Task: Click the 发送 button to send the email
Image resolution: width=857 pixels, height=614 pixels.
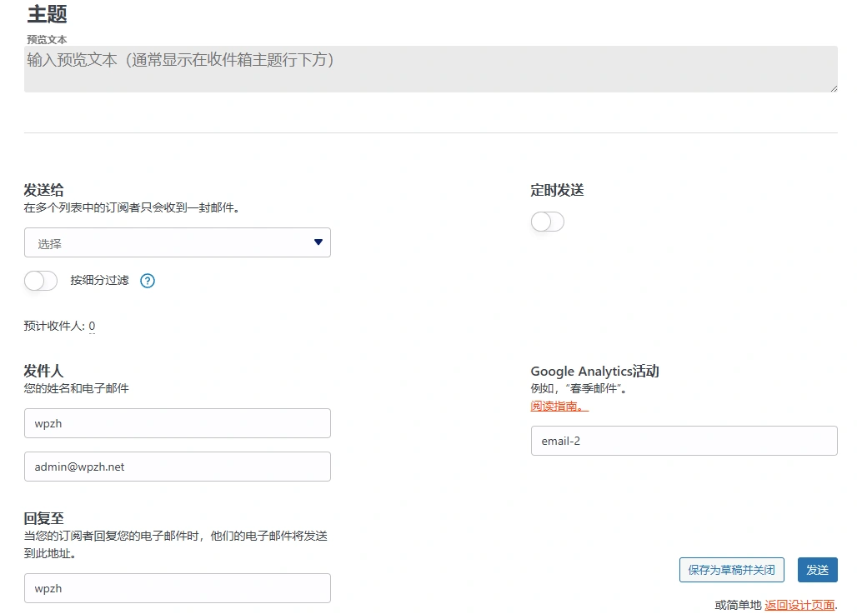Action: click(817, 570)
